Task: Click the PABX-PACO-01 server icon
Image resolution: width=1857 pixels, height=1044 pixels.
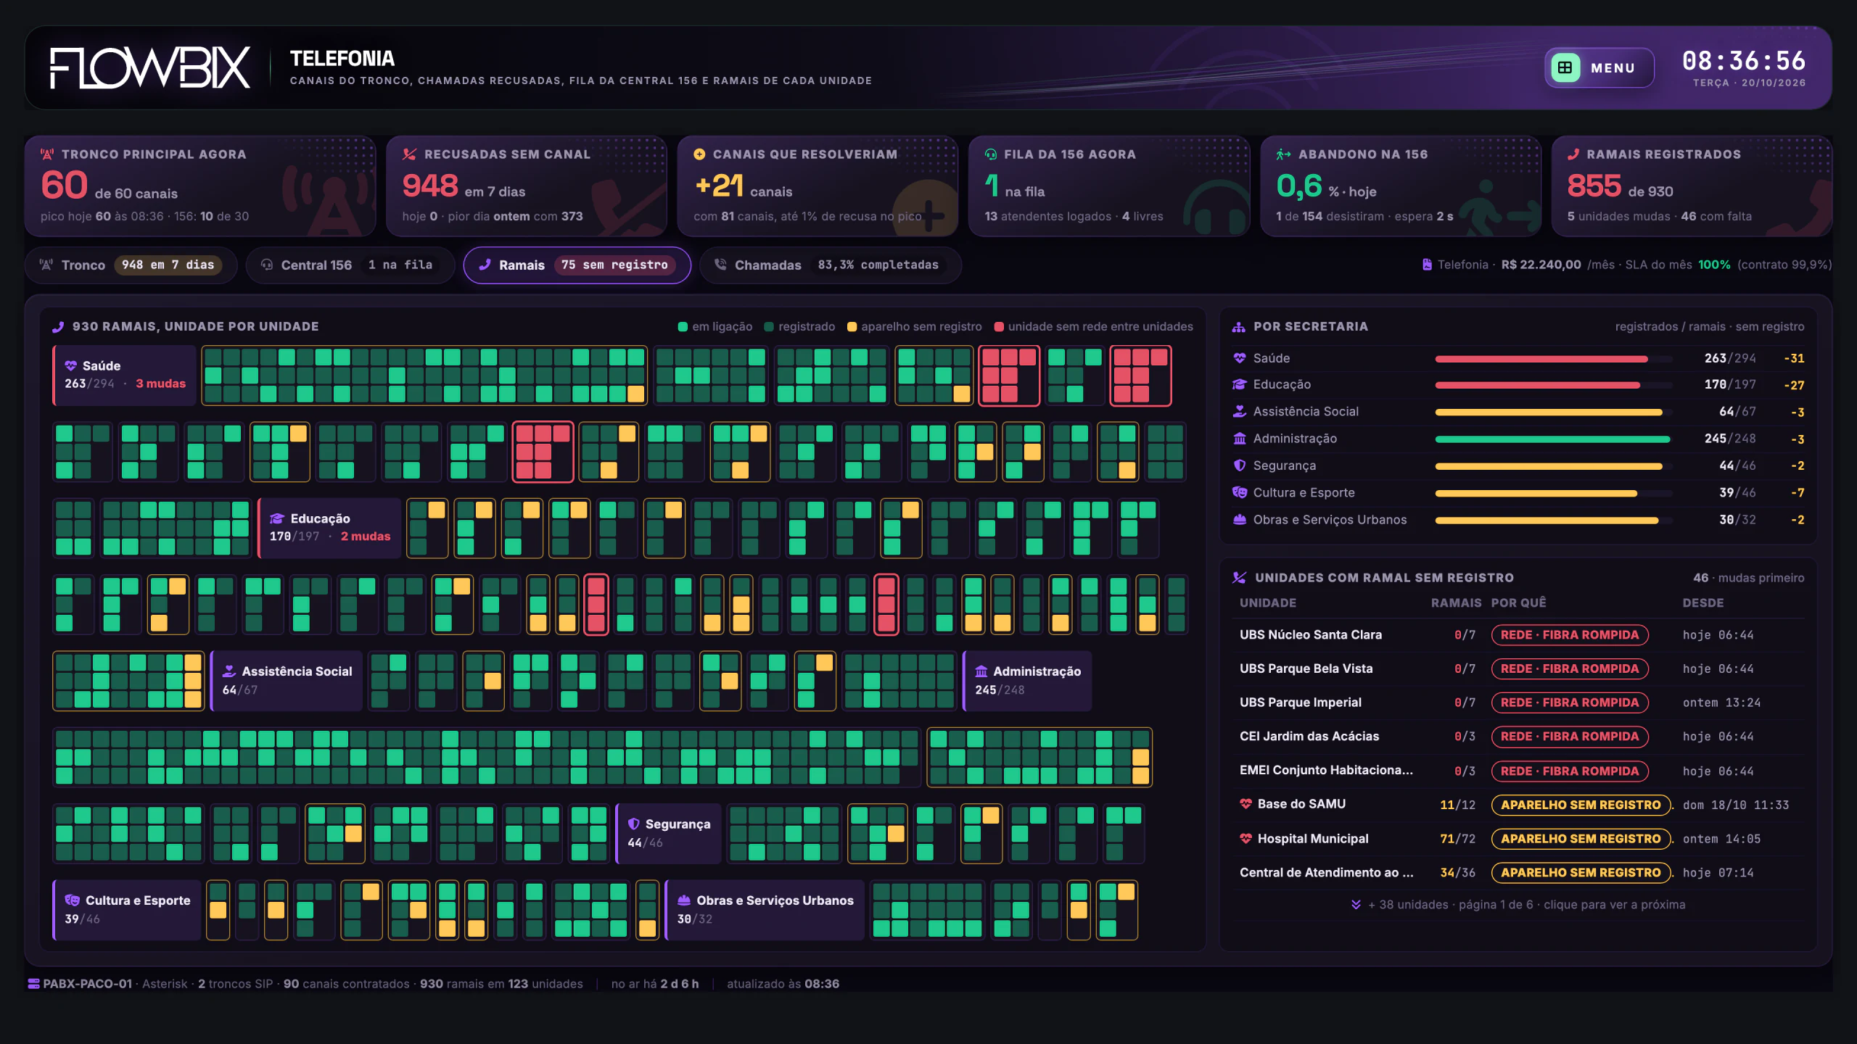Action: coord(33,984)
